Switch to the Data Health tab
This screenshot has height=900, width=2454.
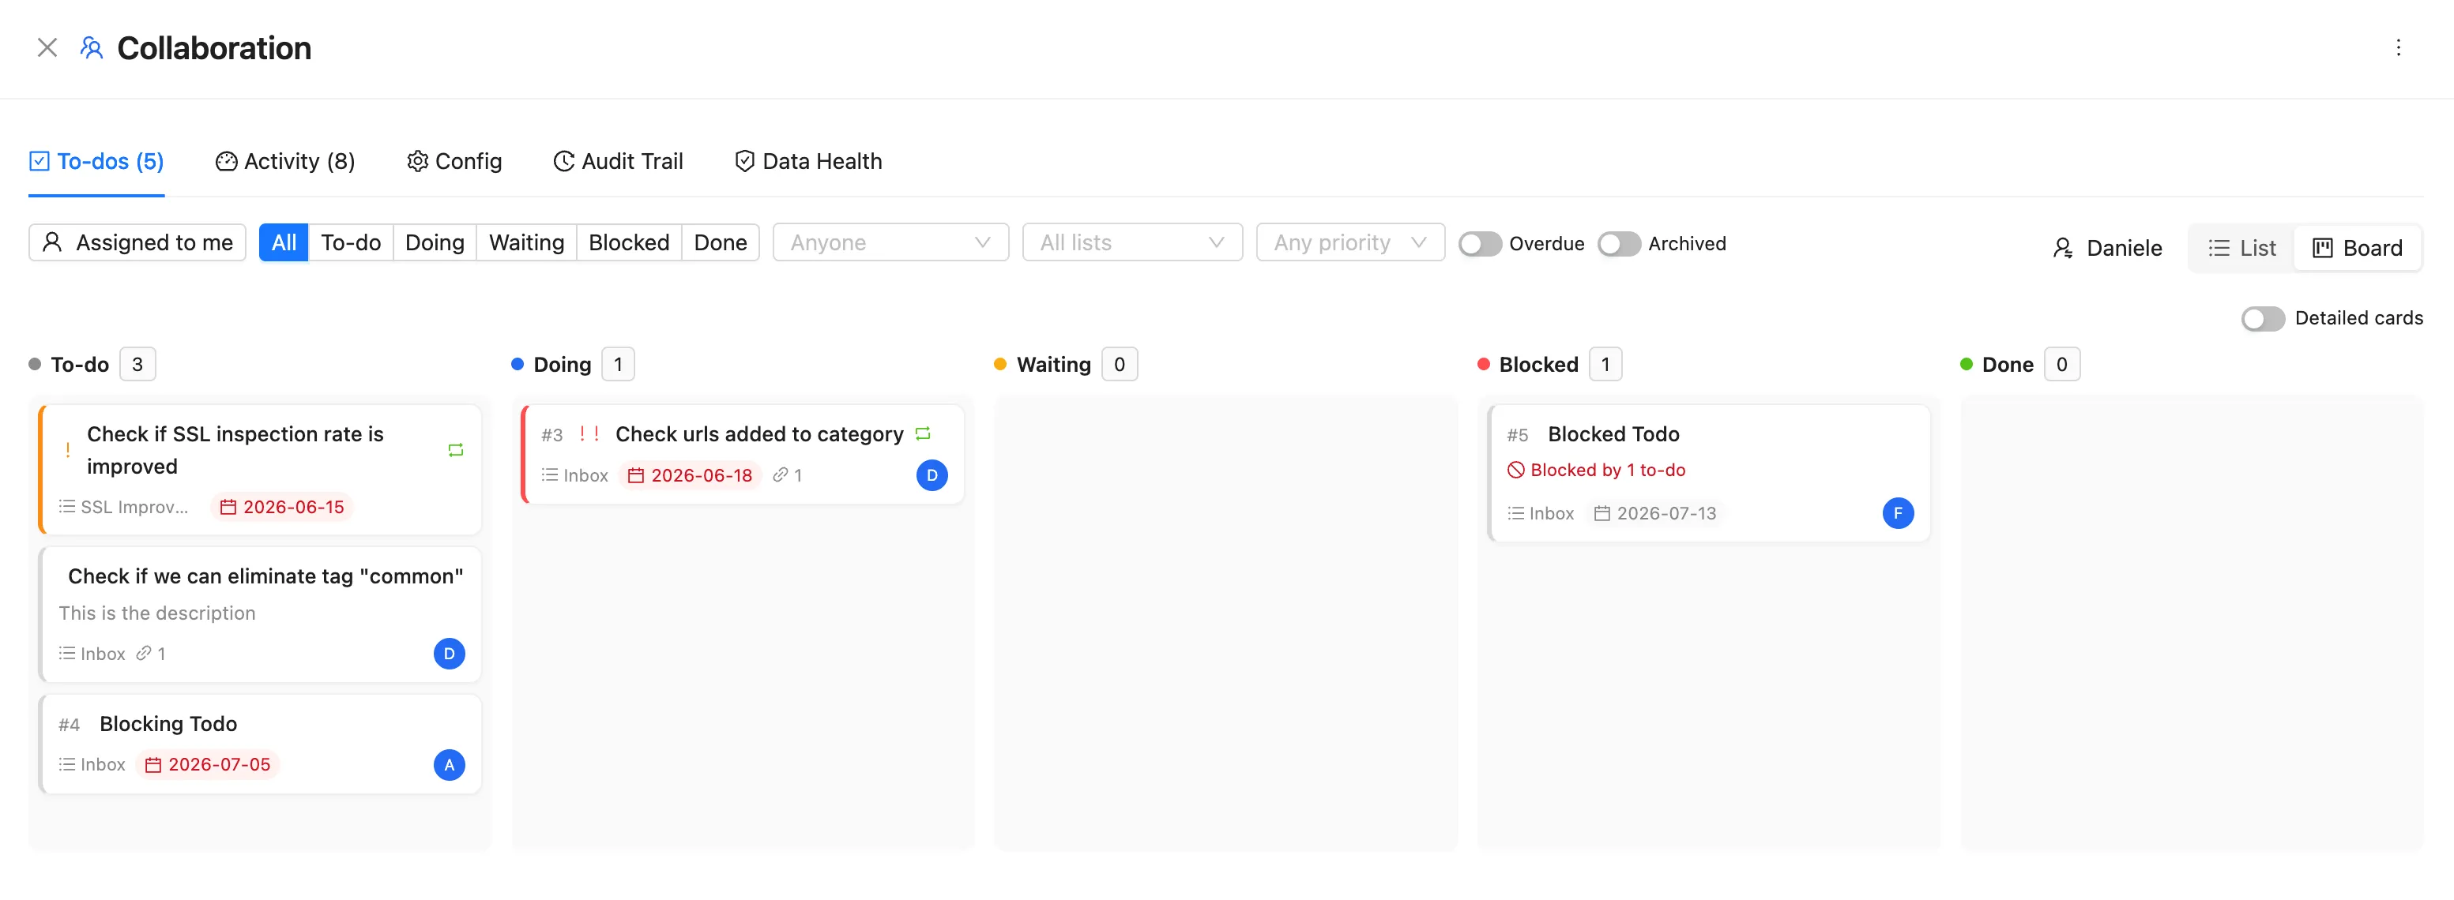tap(809, 161)
